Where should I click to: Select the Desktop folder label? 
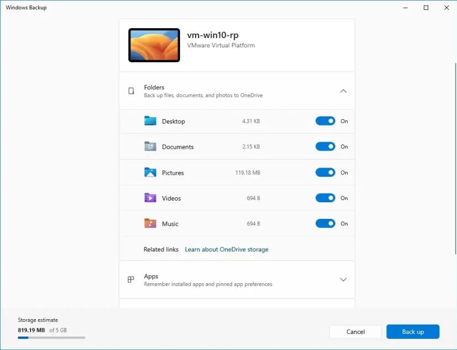[x=174, y=121]
